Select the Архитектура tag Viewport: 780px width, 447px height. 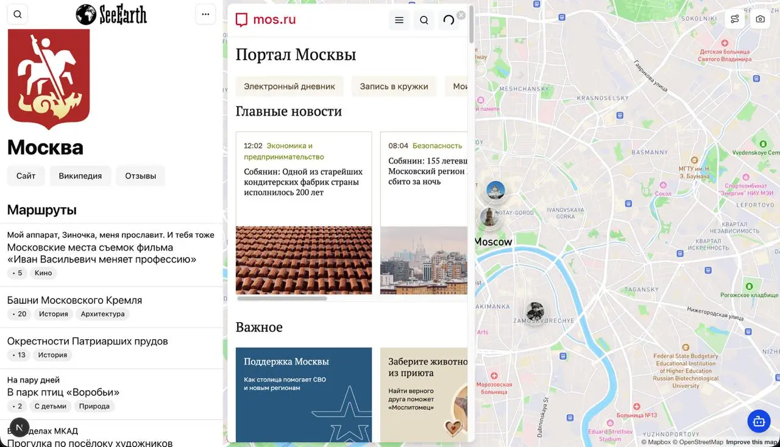[x=103, y=314]
